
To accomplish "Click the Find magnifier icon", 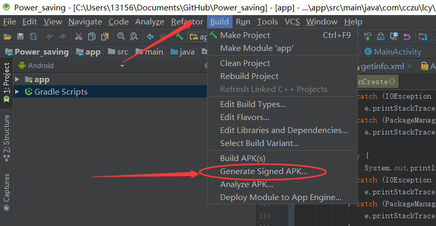I will coord(121,36).
